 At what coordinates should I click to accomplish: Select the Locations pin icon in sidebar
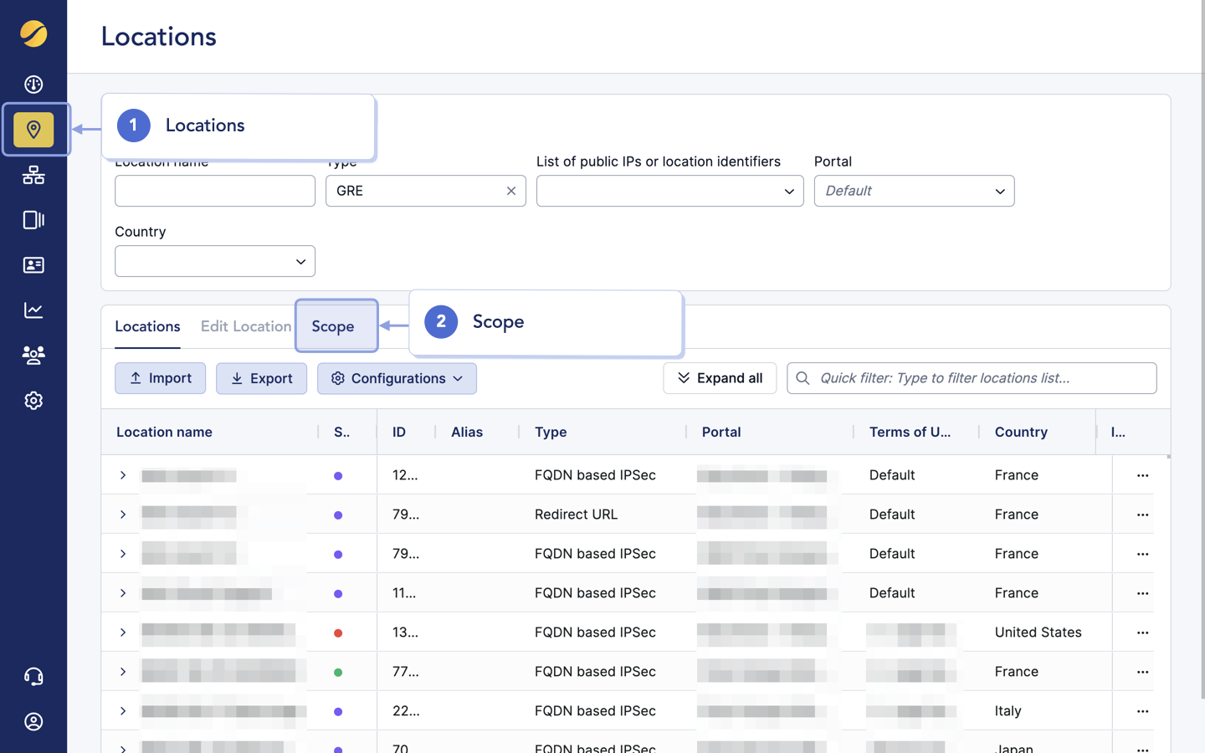[x=33, y=130]
